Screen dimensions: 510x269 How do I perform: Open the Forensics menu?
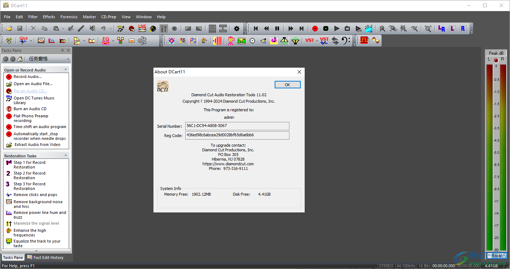pyautogui.click(x=69, y=17)
